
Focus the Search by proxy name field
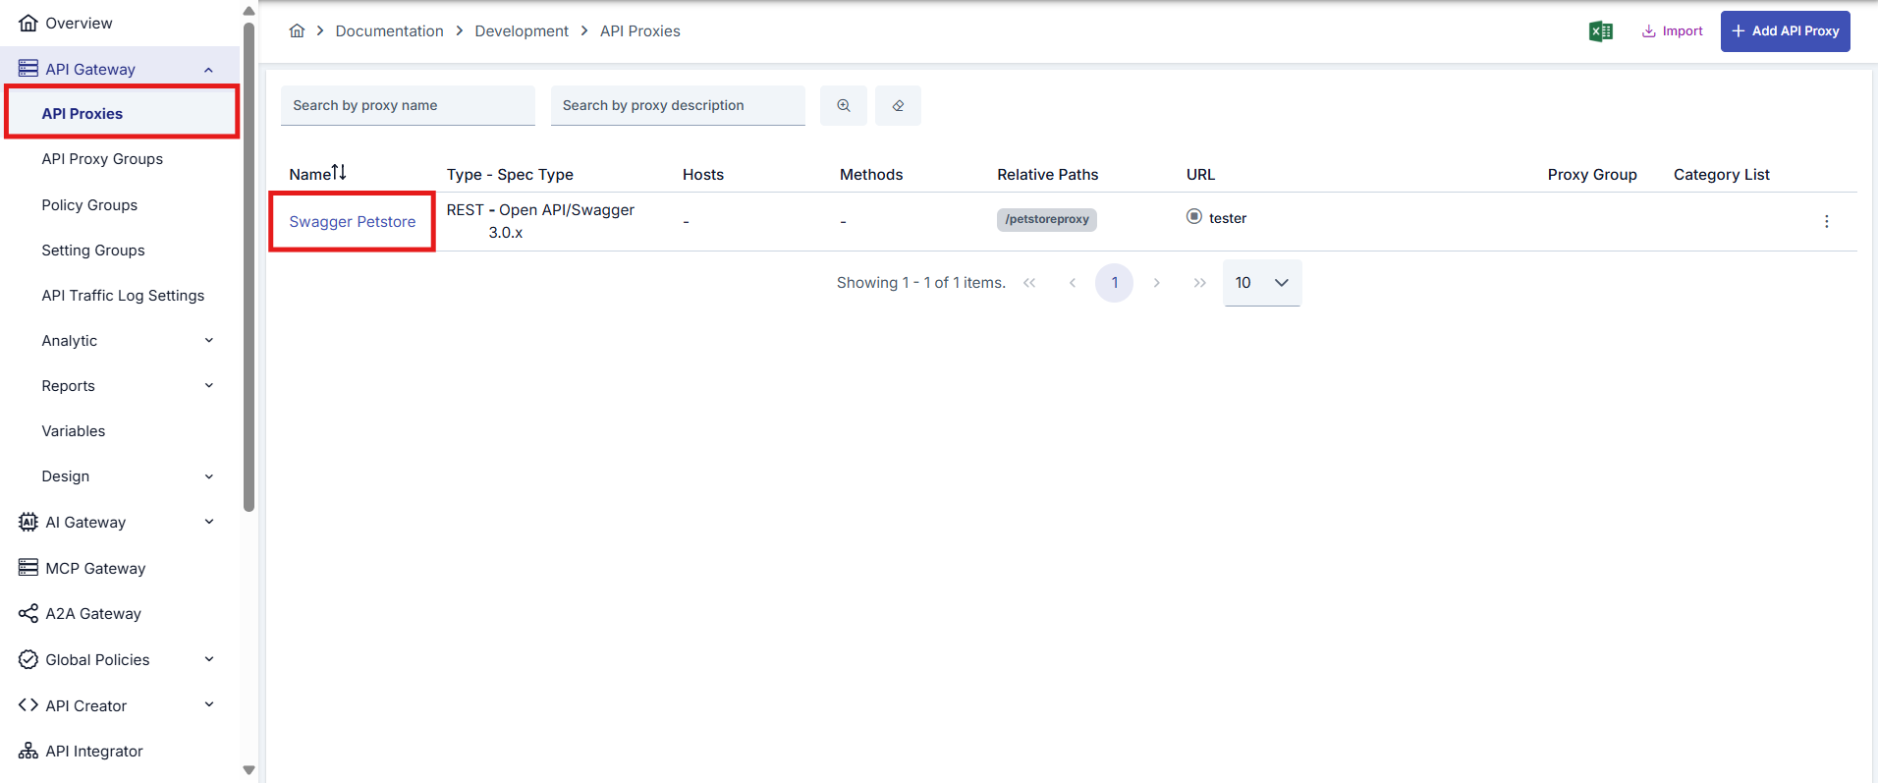pyautogui.click(x=408, y=105)
